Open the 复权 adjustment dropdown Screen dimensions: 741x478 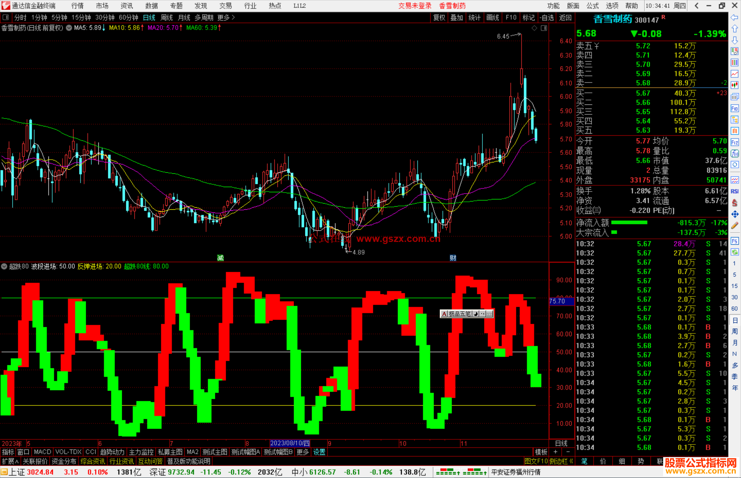[x=439, y=17]
